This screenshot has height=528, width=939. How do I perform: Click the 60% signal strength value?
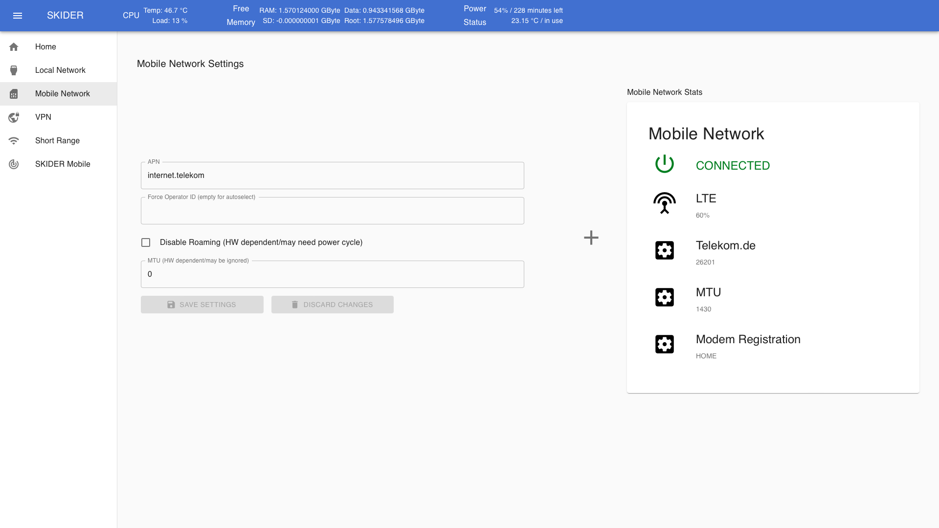click(x=702, y=215)
